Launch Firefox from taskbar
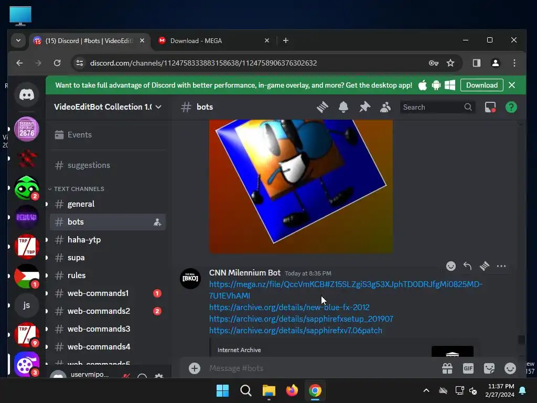 (x=292, y=390)
